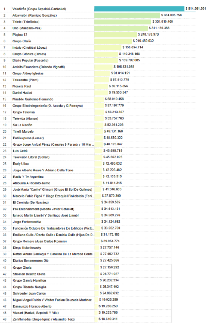Select 'Grupo Girola' row label
Image resolution: width=207 pixels, height=323 pixels.
[22, 268]
